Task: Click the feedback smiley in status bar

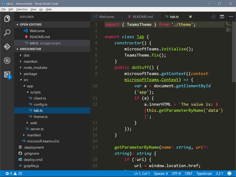Action: point(229,173)
